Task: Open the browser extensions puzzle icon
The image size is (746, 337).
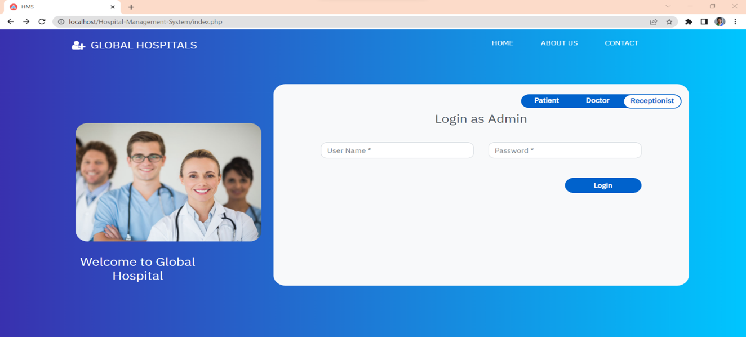Action: pos(689,21)
